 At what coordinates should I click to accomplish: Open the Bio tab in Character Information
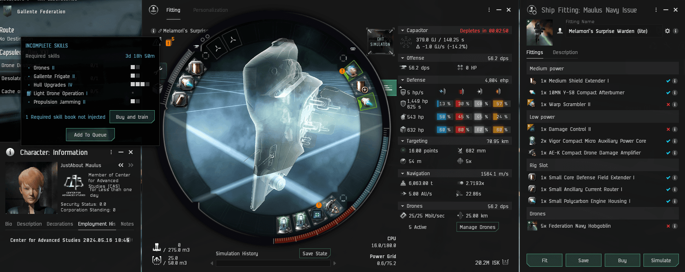click(x=9, y=224)
